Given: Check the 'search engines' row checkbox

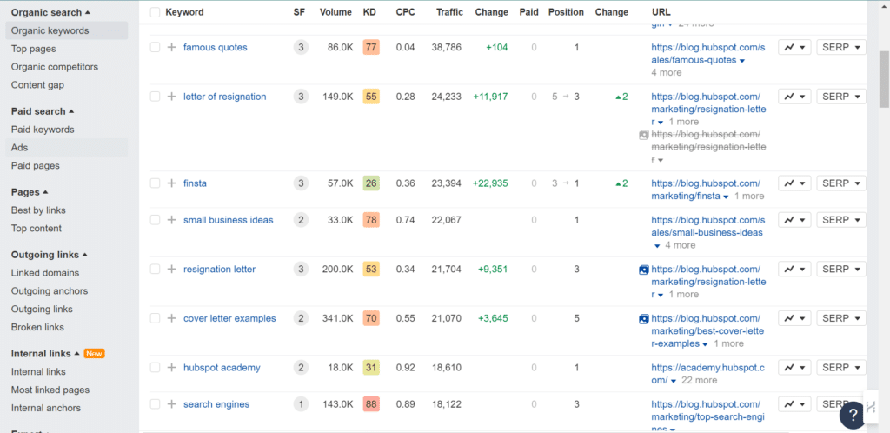Looking at the screenshot, I should [x=155, y=404].
